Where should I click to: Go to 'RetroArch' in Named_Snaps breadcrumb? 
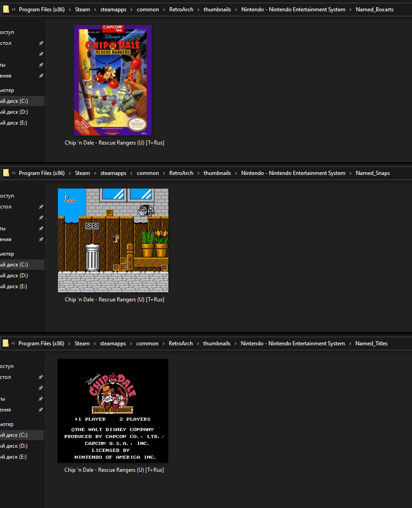pyautogui.click(x=181, y=173)
